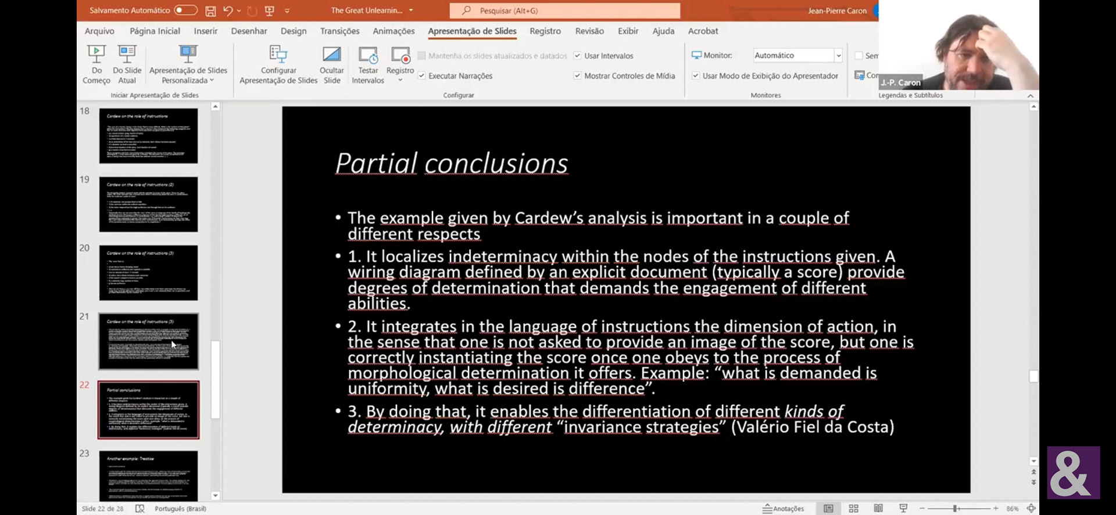
Task: Open the undo history dropdown arrow
Action: pyautogui.click(x=239, y=10)
